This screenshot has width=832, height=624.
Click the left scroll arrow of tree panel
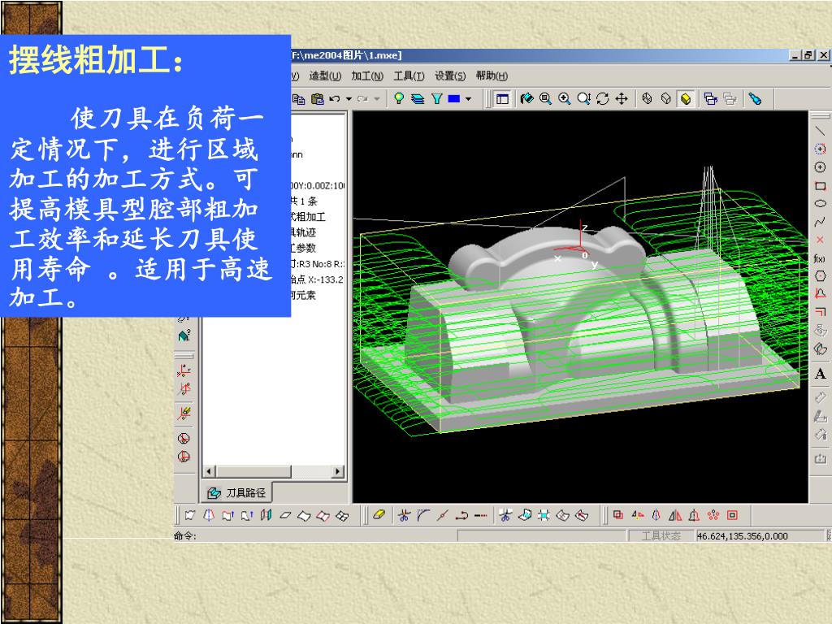[209, 471]
